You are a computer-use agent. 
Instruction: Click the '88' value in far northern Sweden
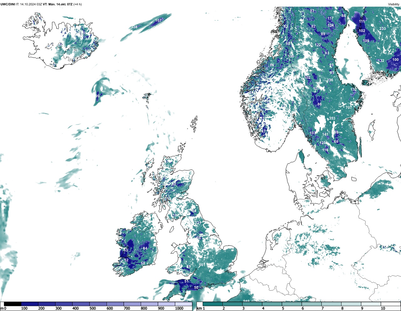click(x=344, y=16)
